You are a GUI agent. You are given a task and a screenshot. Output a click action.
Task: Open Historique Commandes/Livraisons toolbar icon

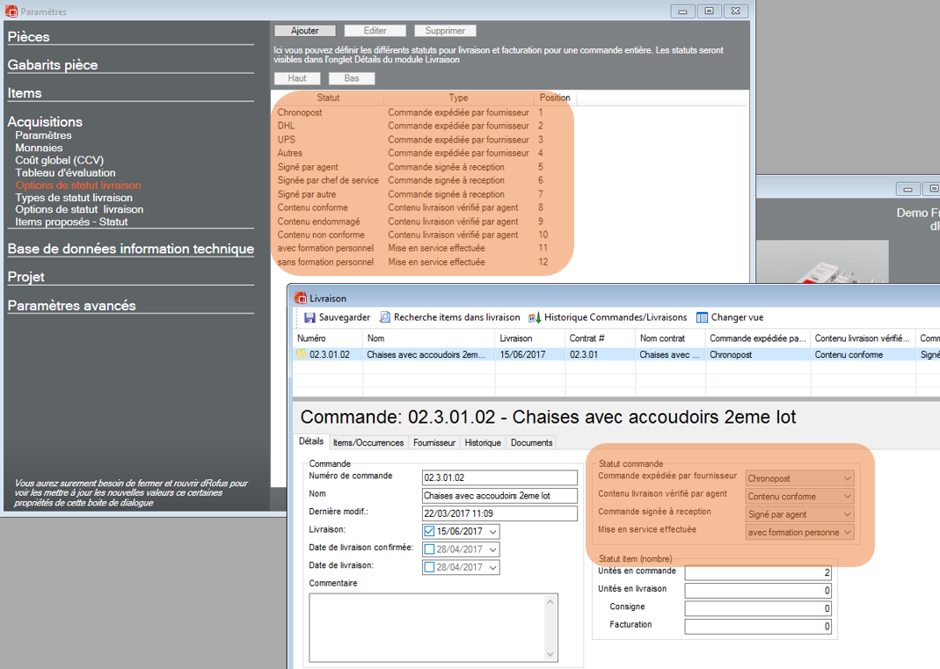534,317
